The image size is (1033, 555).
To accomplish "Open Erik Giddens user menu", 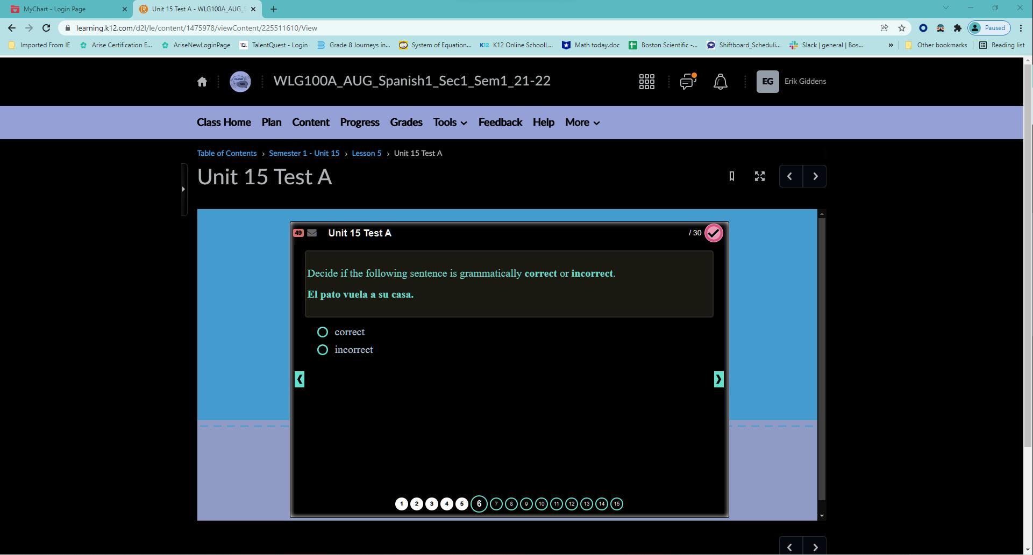I will point(791,82).
